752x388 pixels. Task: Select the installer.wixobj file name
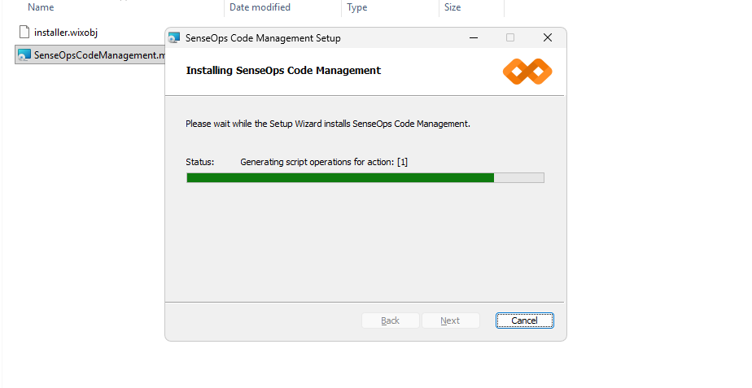pos(66,33)
